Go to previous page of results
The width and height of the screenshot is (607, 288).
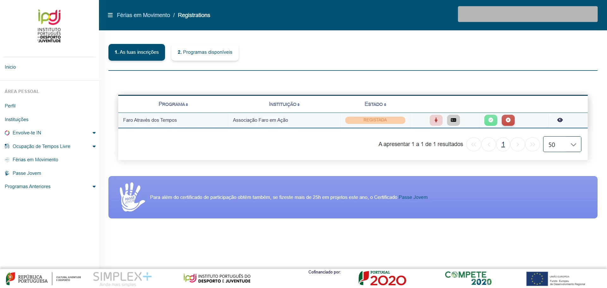coord(489,144)
